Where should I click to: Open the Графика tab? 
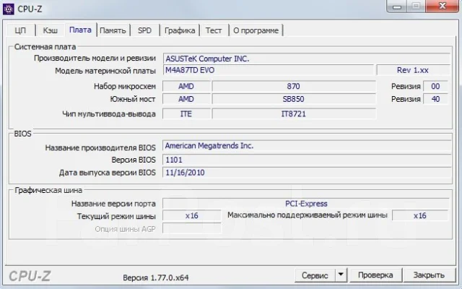[180, 30]
